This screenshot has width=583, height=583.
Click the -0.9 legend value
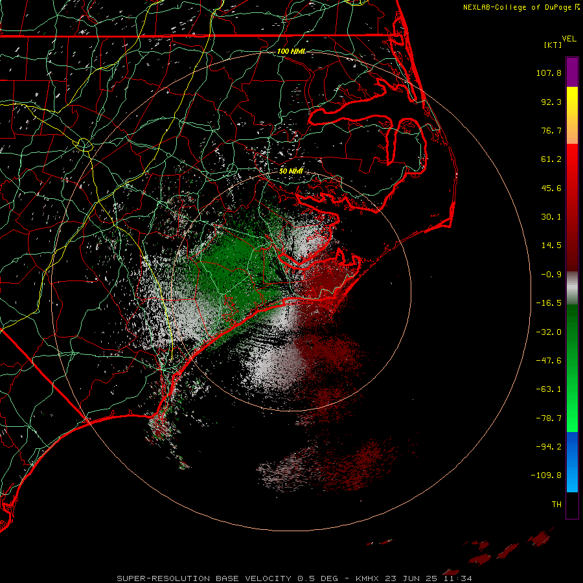551,275
